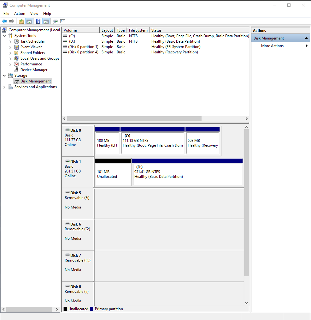Screen dimensions: 311x320
Task: Select the 101 MB Unallocated space block
Action: [113, 172]
